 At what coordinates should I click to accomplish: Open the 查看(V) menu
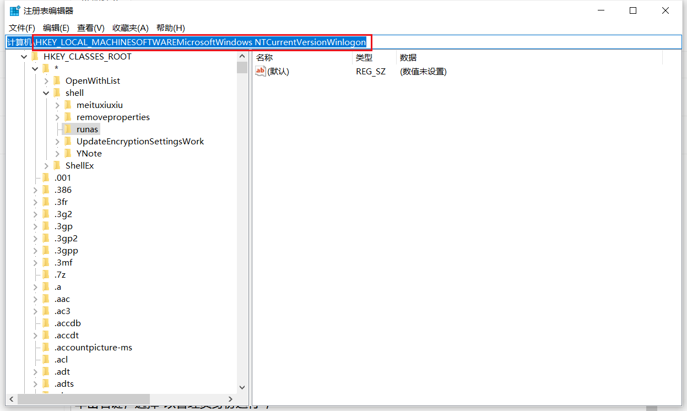pyautogui.click(x=90, y=28)
